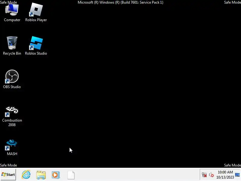The image size is (241, 181).
Task: Click the blank document taskbar icon
Action: [x=71, y=175]
